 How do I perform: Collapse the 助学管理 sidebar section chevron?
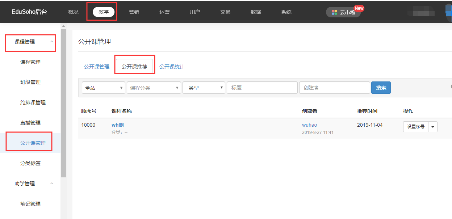[x=52, y=184]
